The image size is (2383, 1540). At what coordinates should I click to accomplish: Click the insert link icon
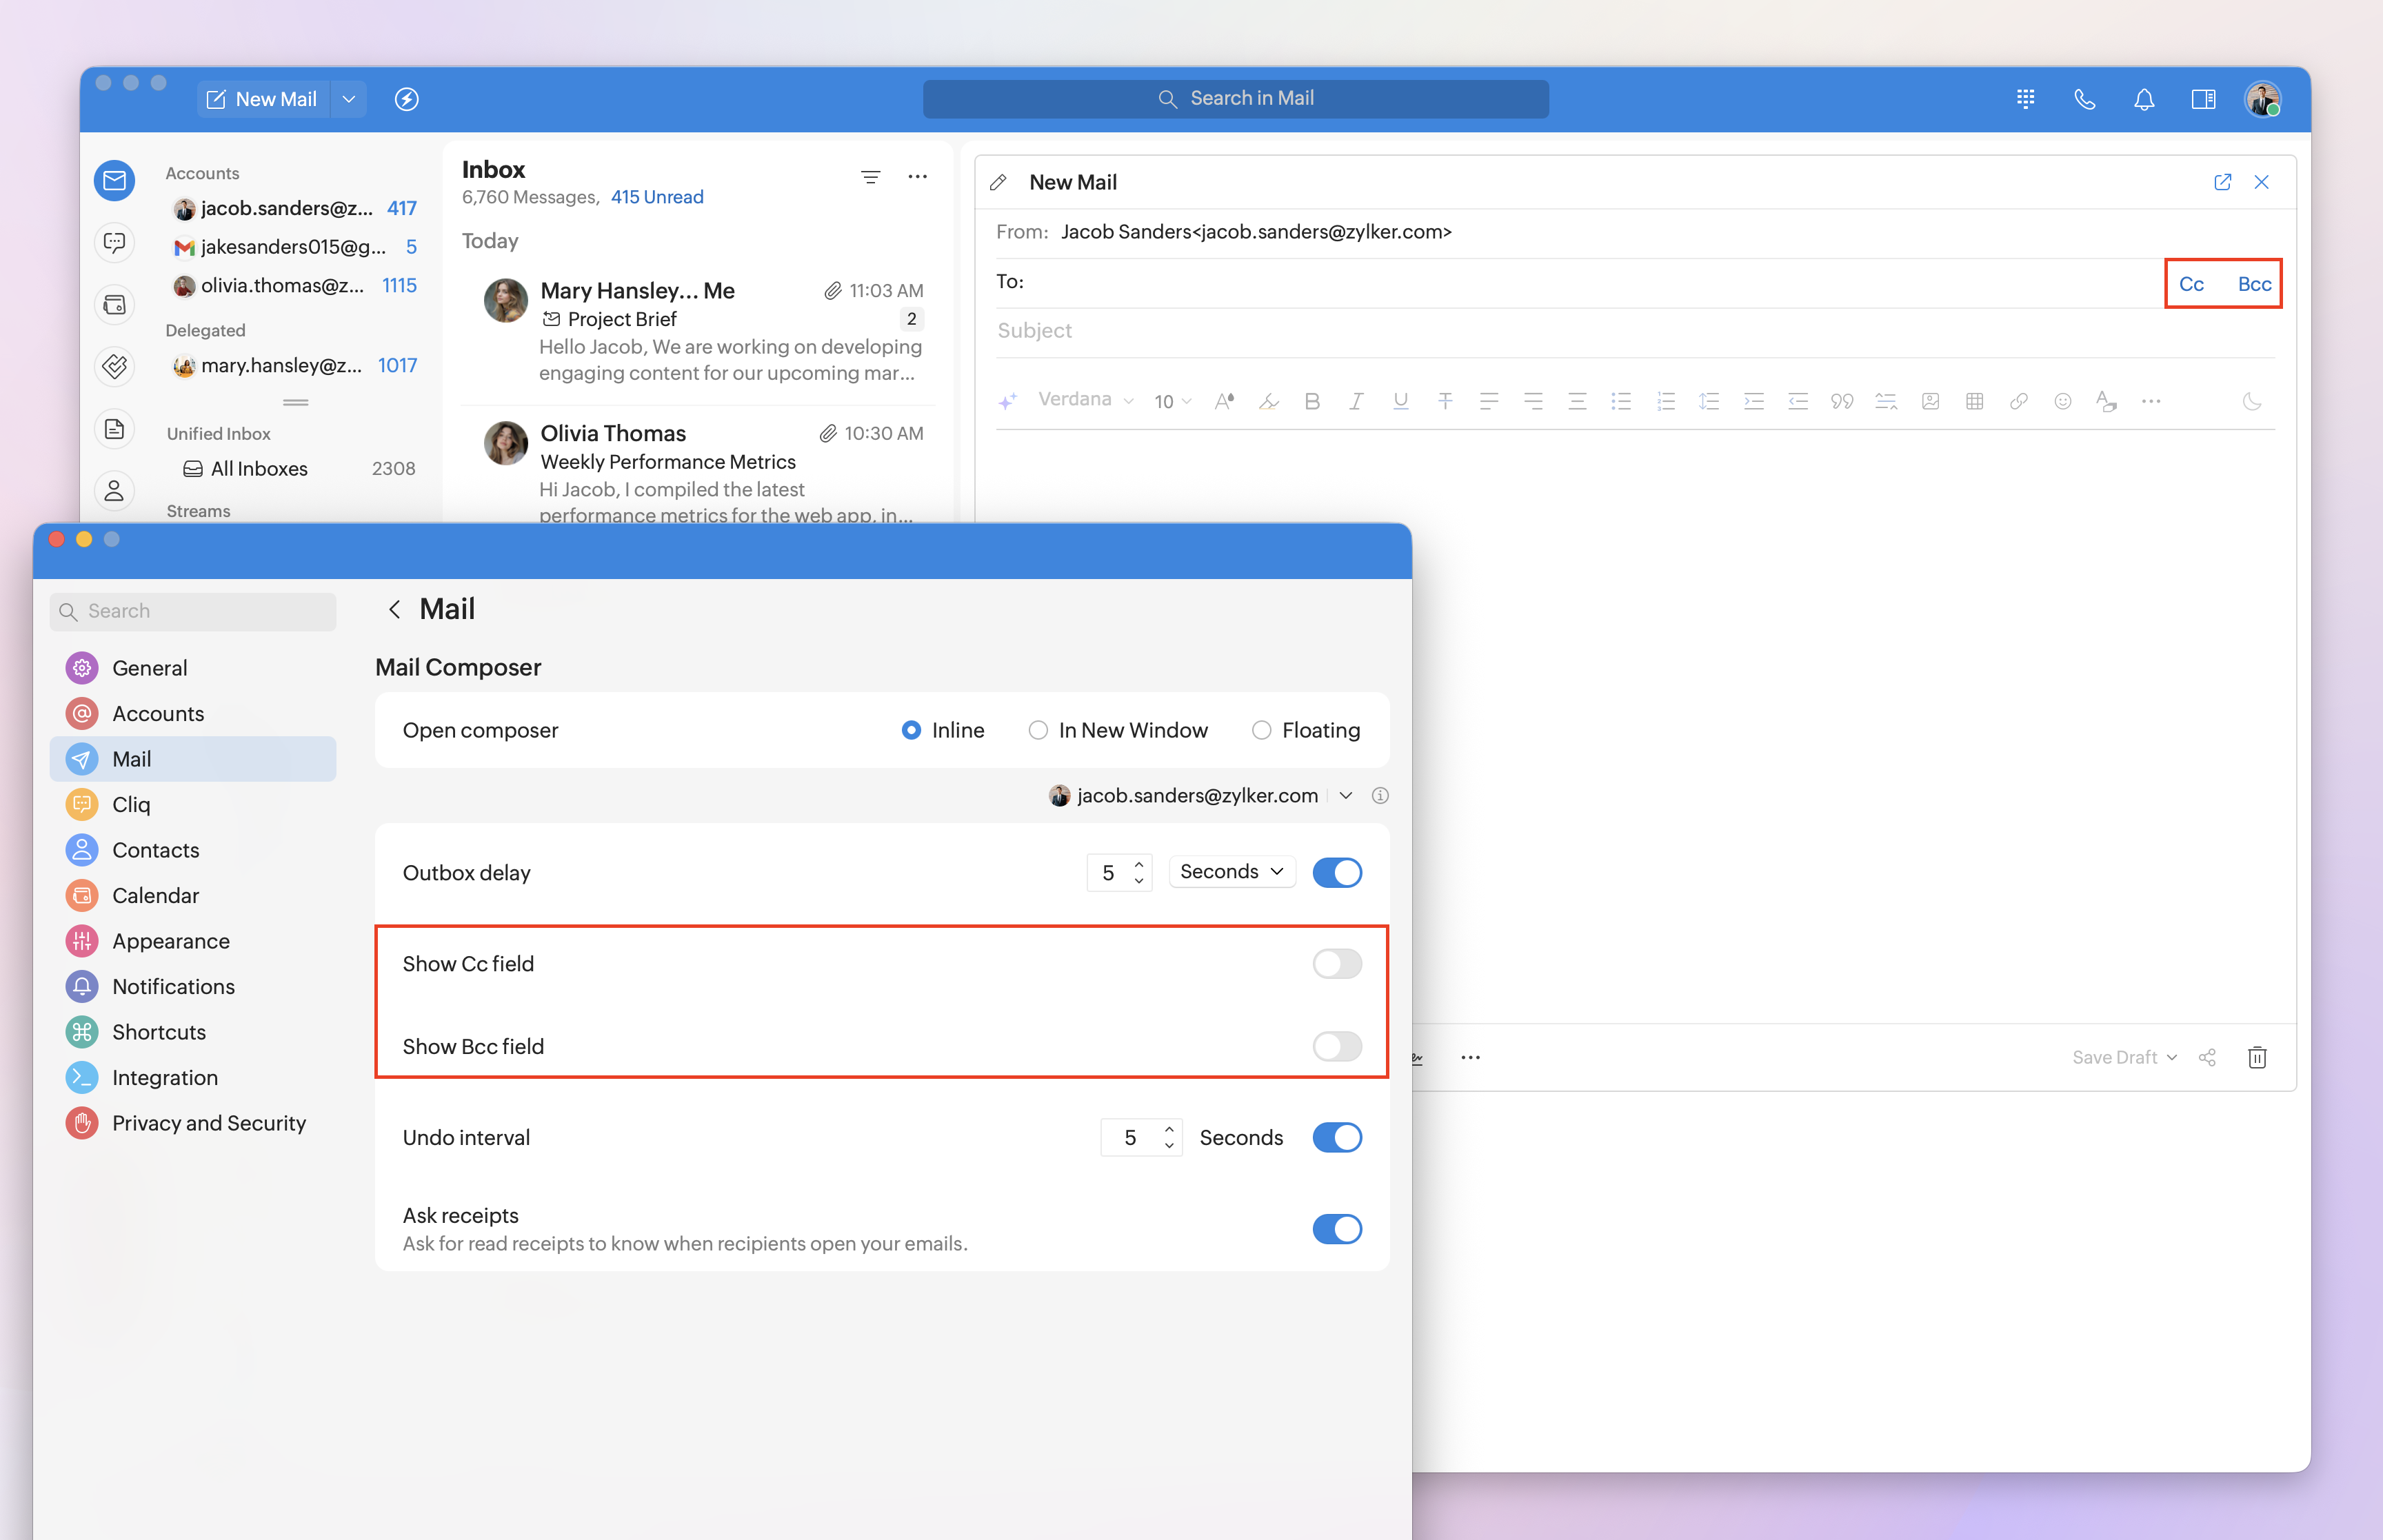point(2018,401)
